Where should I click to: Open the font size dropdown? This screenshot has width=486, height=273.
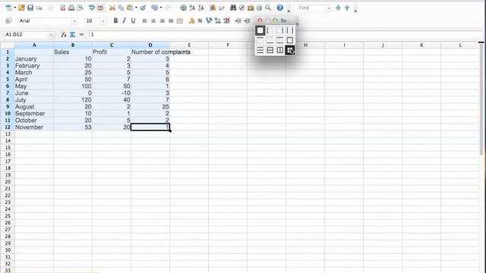pyautogui.click(x=103, y=20)
